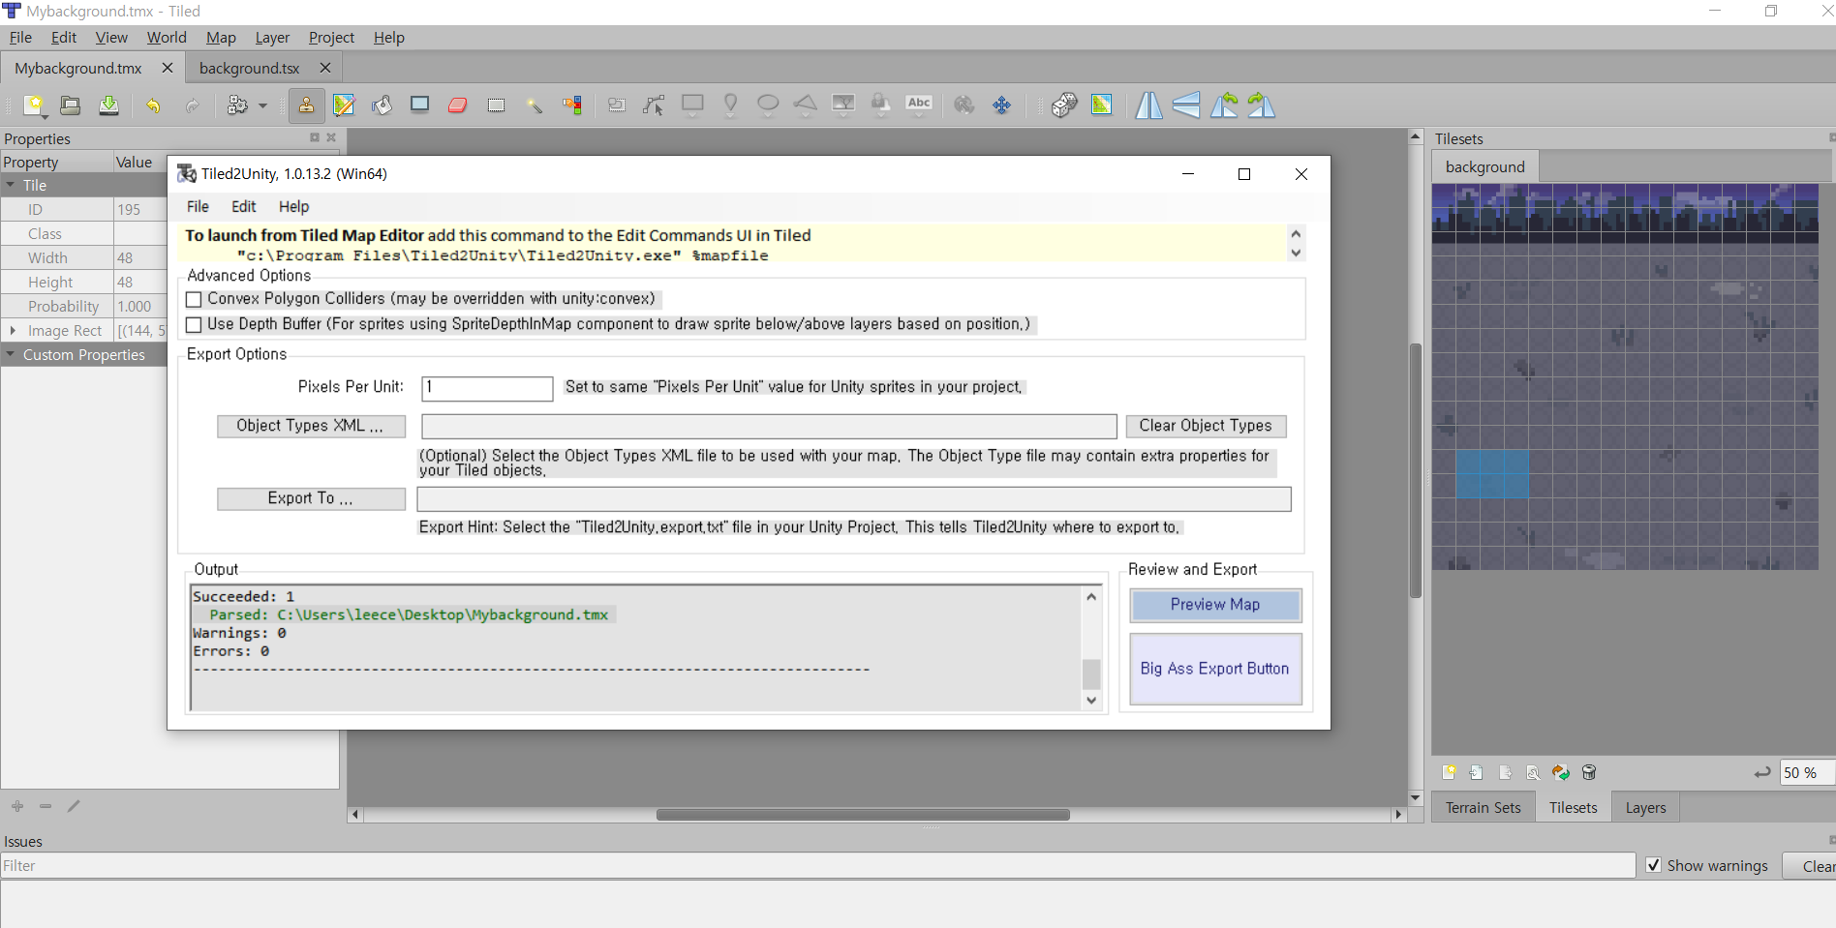Click the Edit Tileset wrench icon
Viewport: 1836px width, 928px height.
(x=1533, y=772)
